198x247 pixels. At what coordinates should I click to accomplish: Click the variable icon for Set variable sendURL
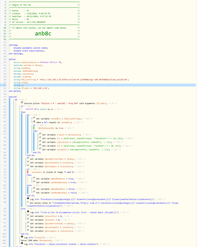click(x=34, y=118)
